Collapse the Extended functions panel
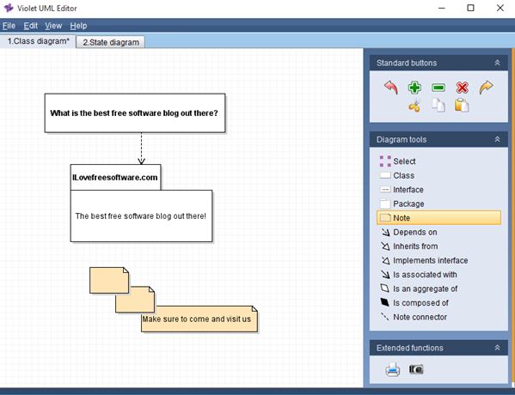Viewport: 515px width, 395px height. [x=497, y=348]
